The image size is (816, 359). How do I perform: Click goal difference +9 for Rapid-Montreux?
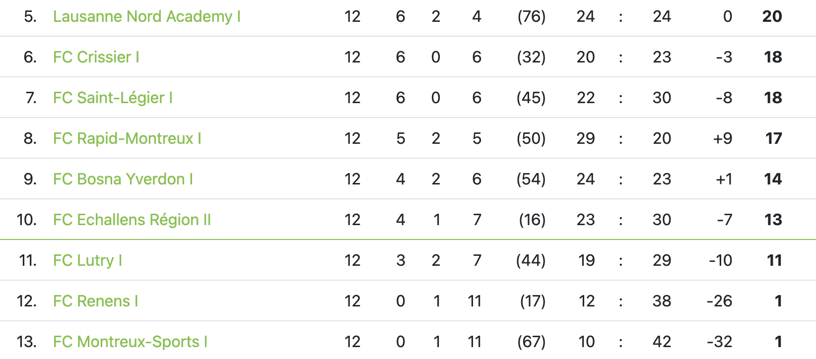(723, 139)
